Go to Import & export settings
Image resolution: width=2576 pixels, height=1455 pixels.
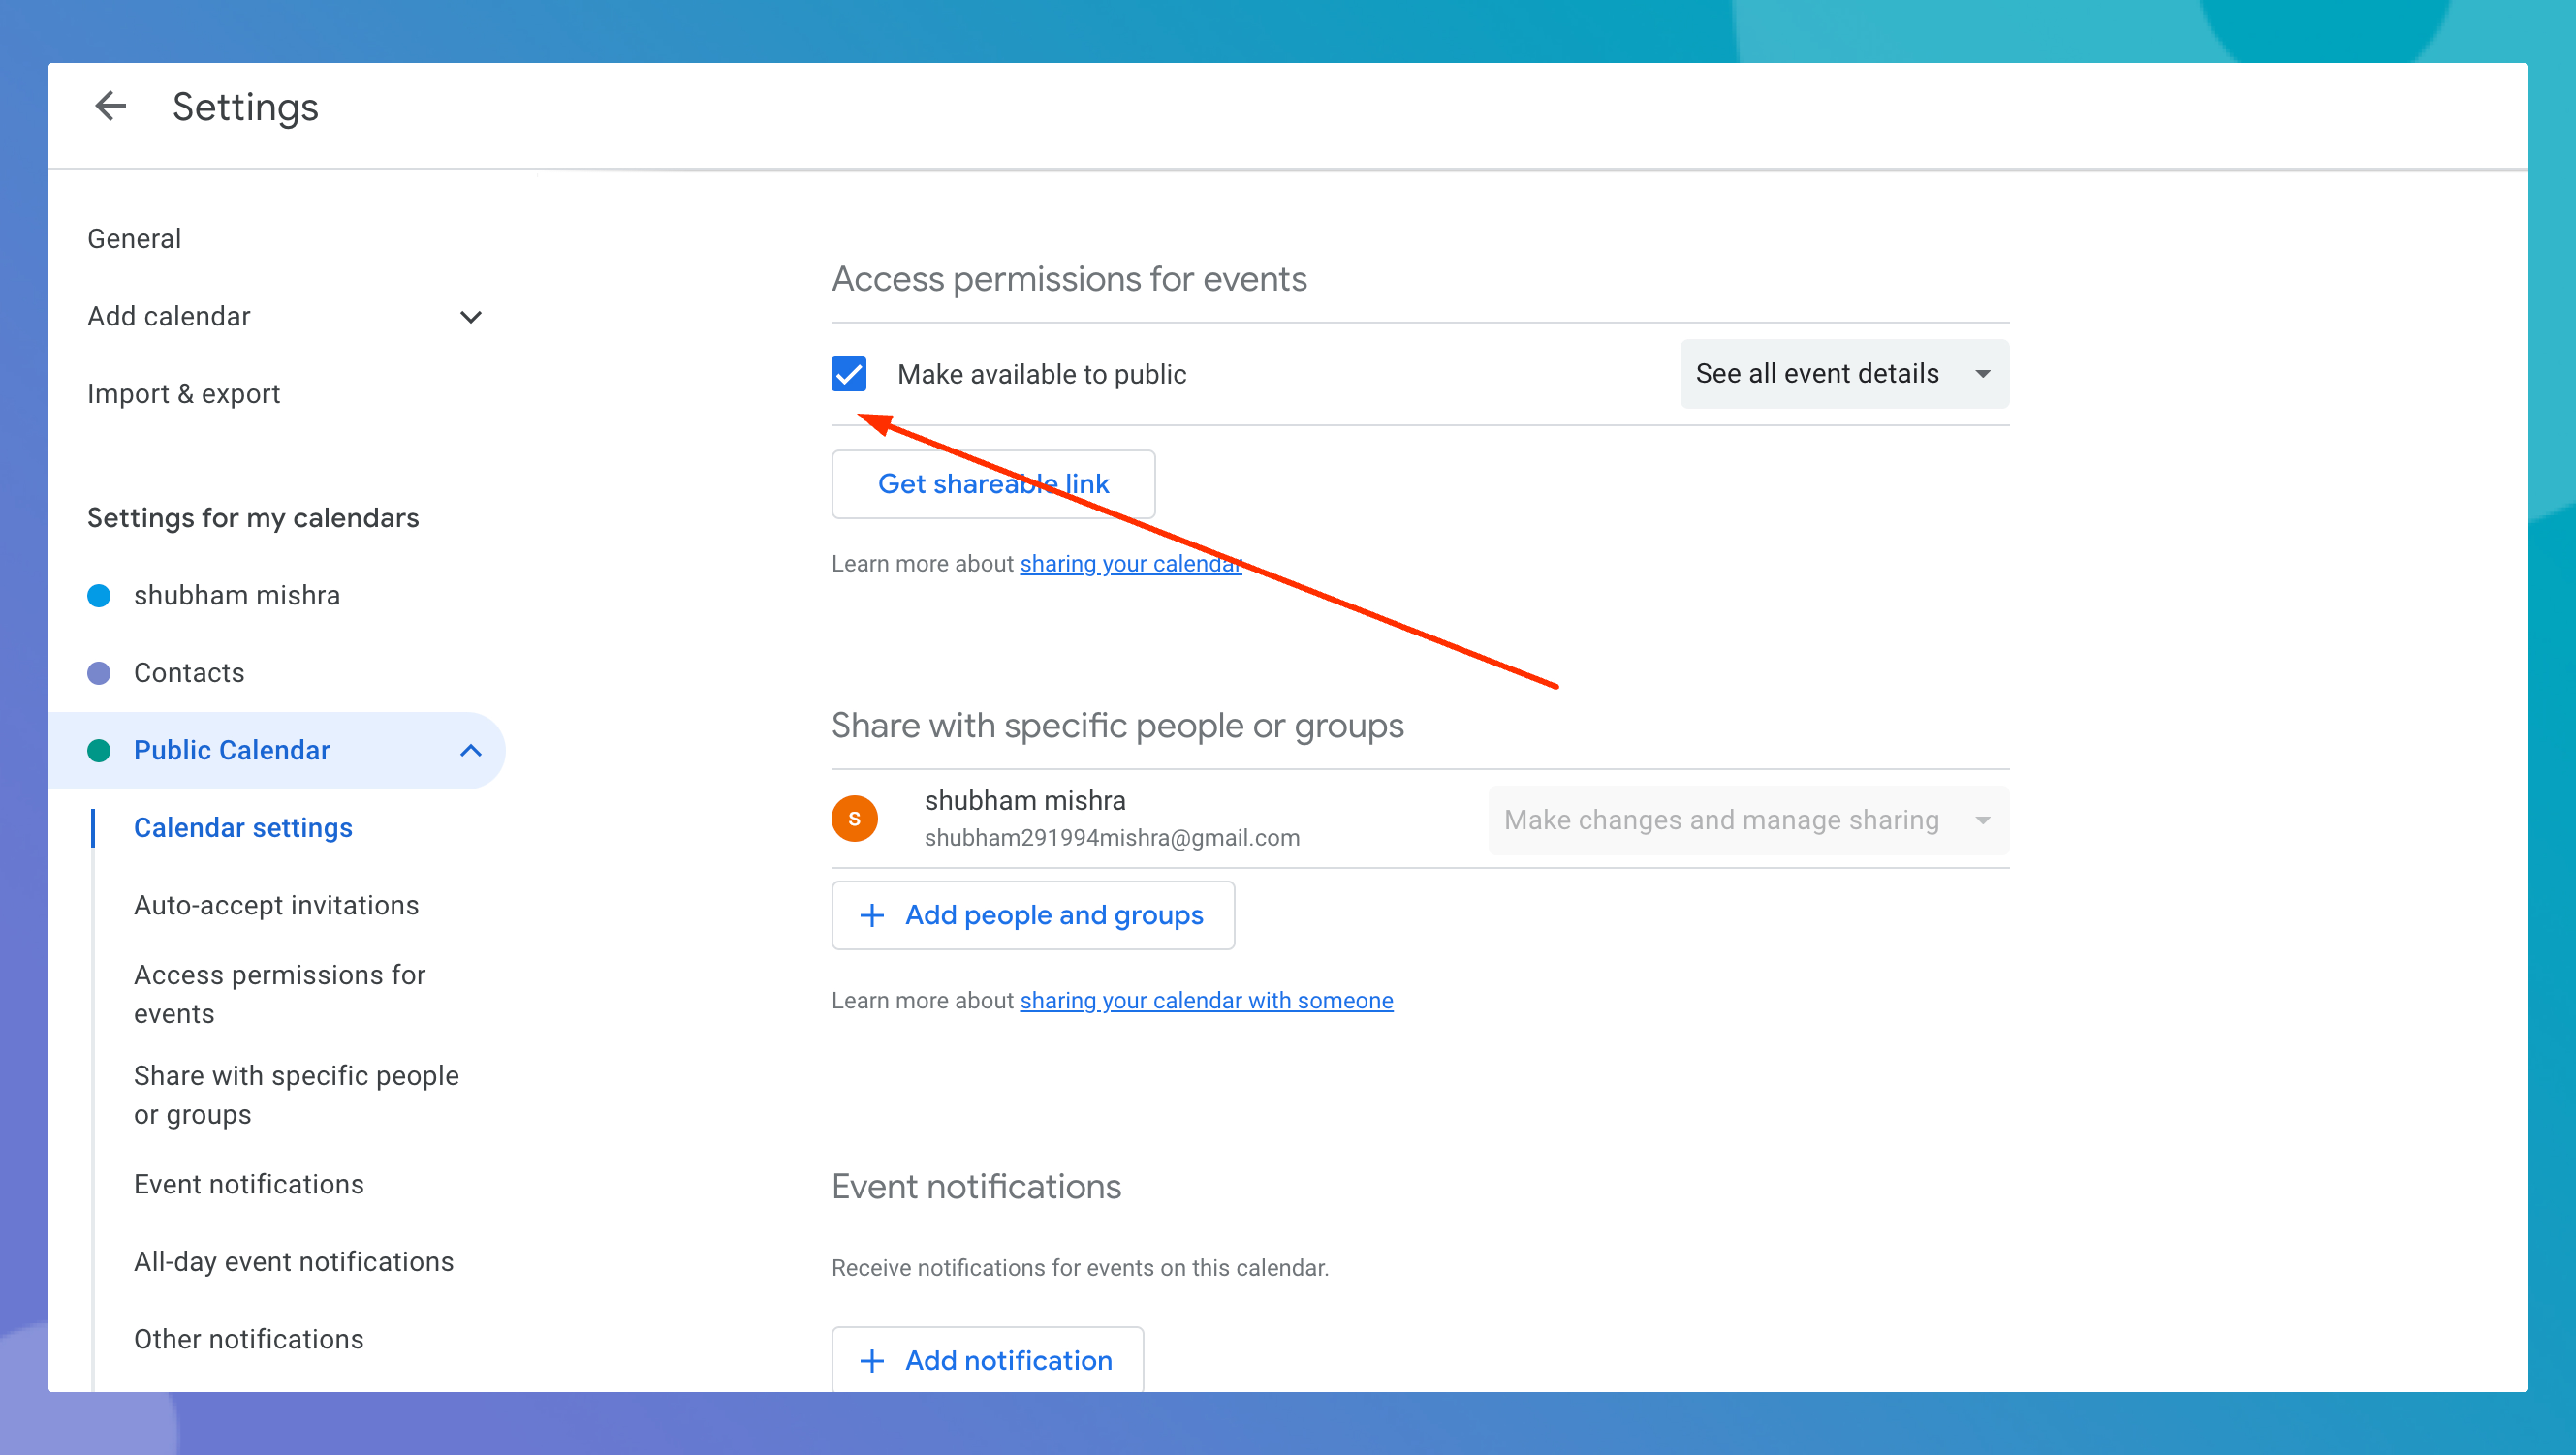[x=183, y=394]
